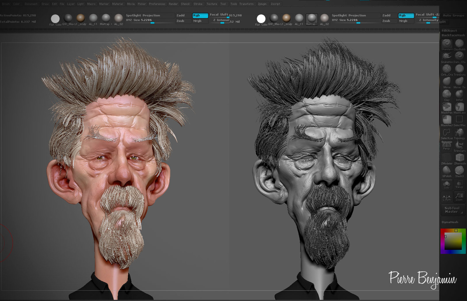
Task: Pick Flat Color material above gray bust
Action: [x=261, y=19]
